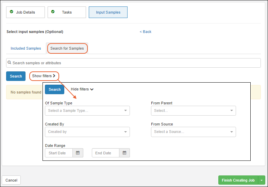This screenshot has height=187, width=268.
Task: Select the Search for Samples tab
Action: click(67, 48)
